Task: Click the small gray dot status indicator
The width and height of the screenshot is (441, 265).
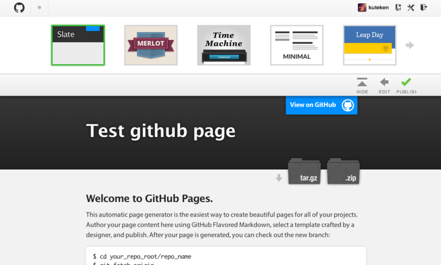Action: tap(39, 8)
